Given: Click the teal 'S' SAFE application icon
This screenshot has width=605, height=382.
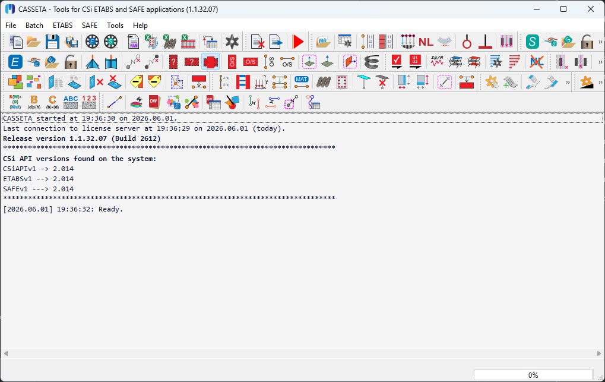Looking at the screenshot, I should pyautogui.click(x=532, y=42).
